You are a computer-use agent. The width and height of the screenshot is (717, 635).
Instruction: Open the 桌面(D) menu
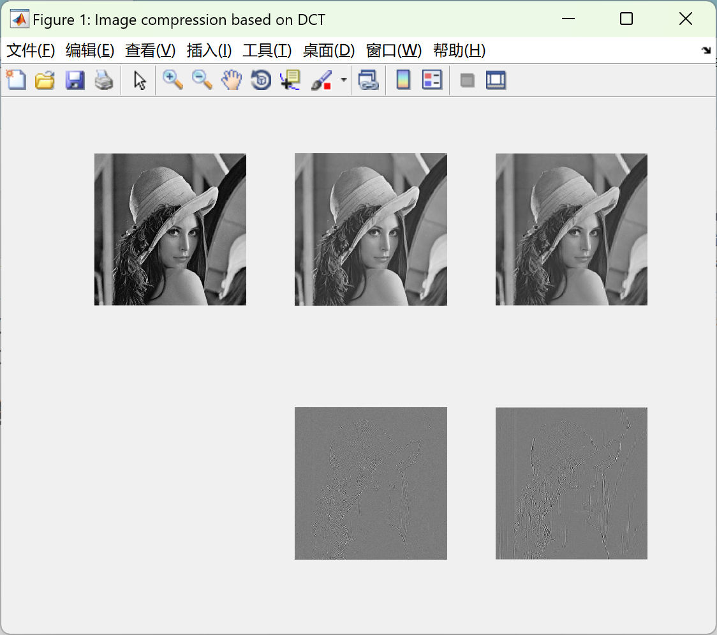[x=329, y=50]
